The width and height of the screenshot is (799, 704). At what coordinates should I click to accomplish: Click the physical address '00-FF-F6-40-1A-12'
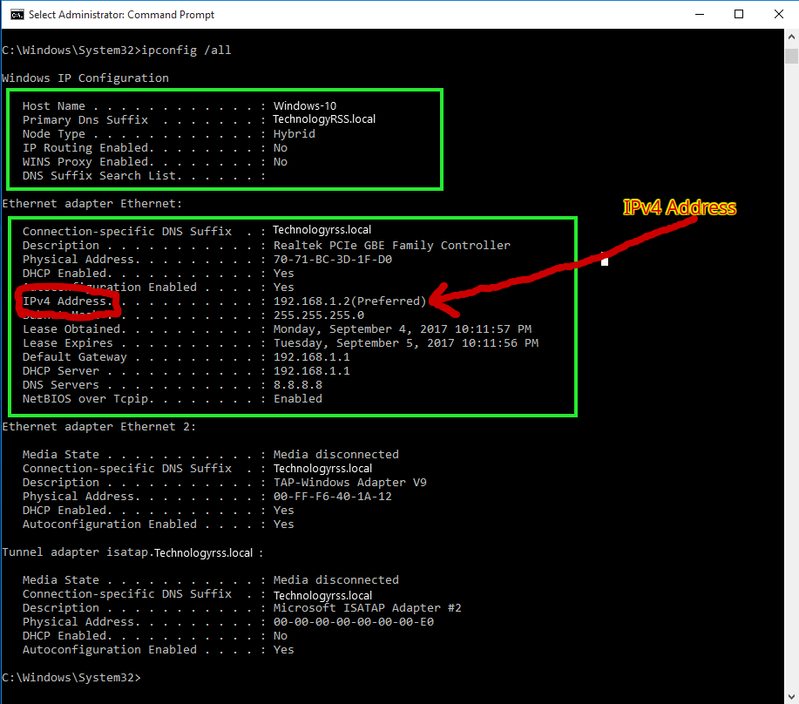pos(333,497)
